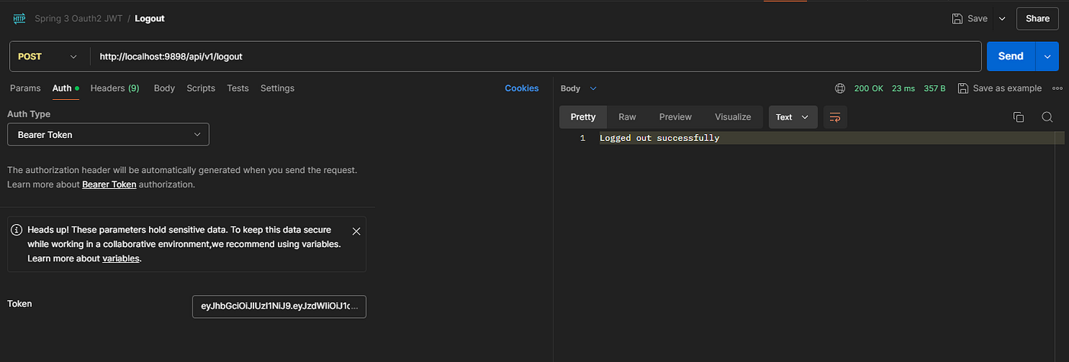The image size is (1069, 362).
Task: Open the more options ellipsis menu
Action: click(1058, 88)
